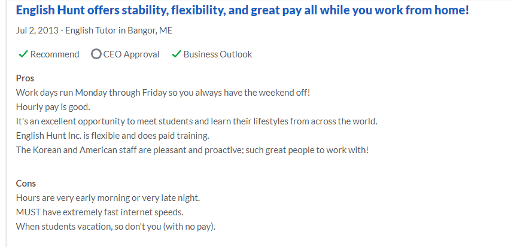Click the Korean and American staff sentence
The height and width of the screenshot is (247, 514).
[x=192, y=150]
